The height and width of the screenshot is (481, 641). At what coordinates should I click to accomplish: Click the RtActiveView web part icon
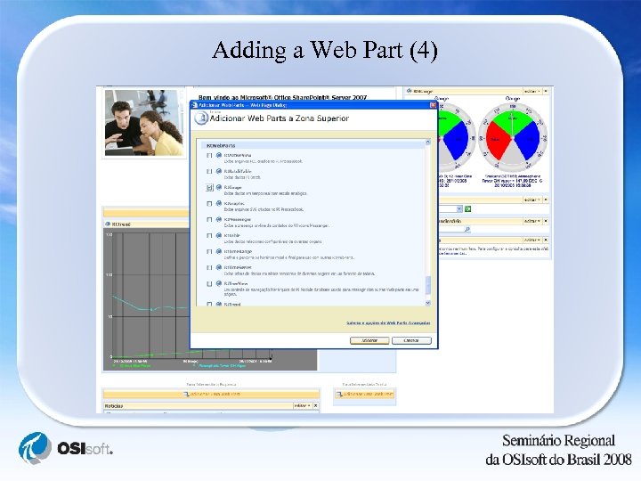click(219, 155)
